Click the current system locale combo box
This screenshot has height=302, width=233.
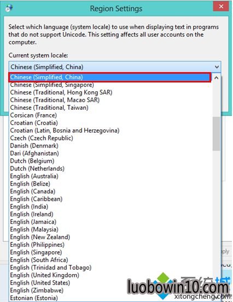[115, 67]
